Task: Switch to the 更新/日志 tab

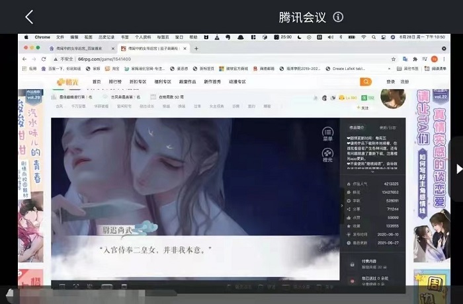Action: (388, 128)
